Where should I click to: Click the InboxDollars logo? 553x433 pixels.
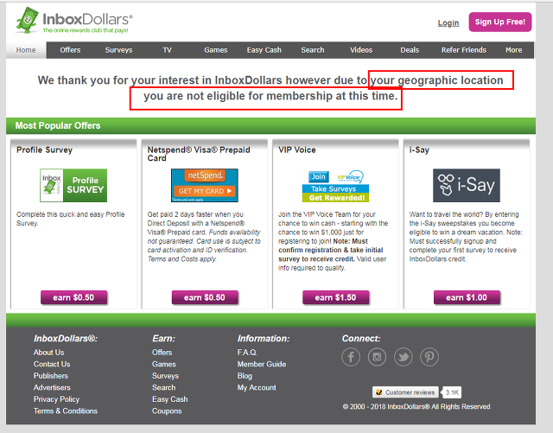(74, 21)
